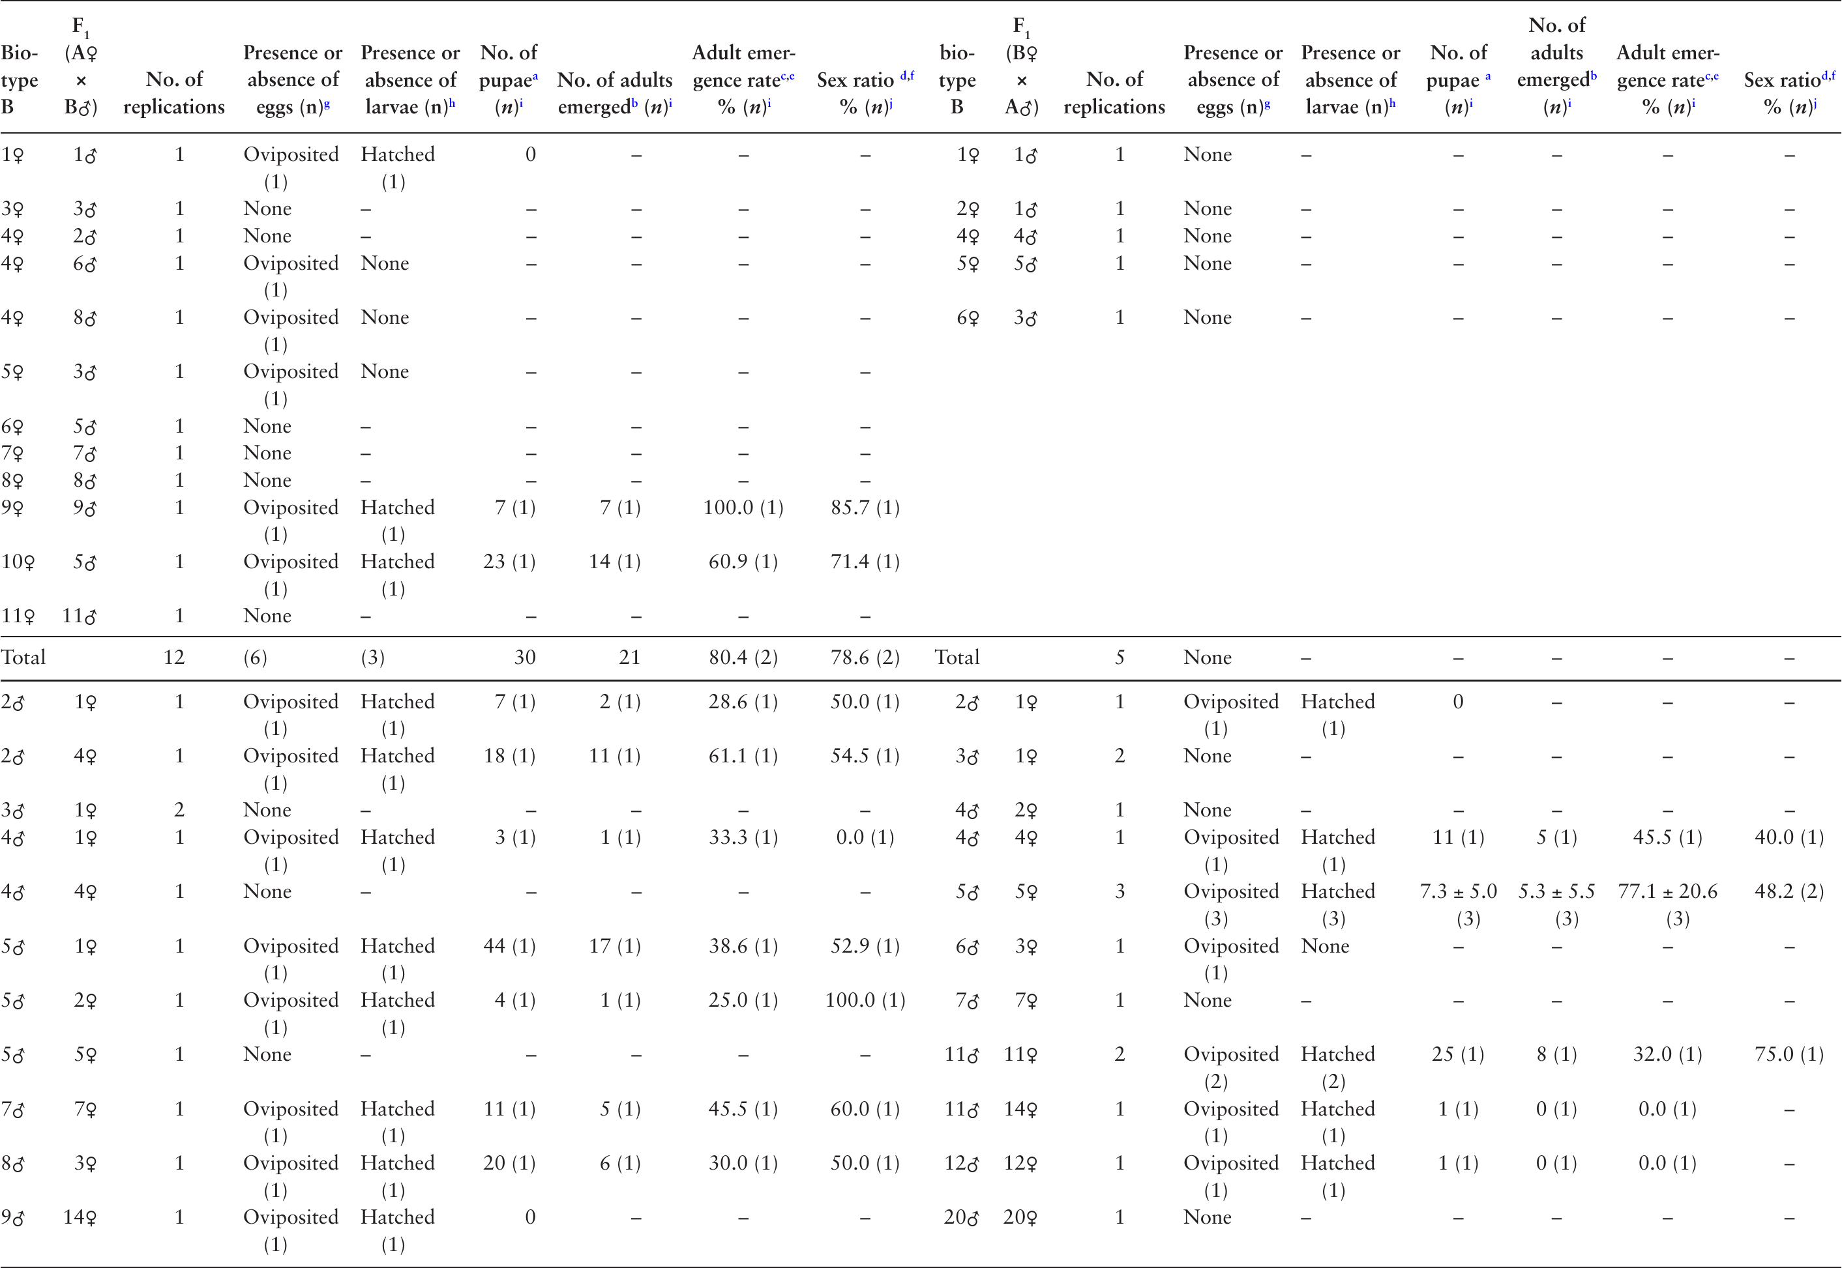Select sex ratio '40.0 (1)'
This screenshot has height=1268, width=1842.
click(1789, 837)
